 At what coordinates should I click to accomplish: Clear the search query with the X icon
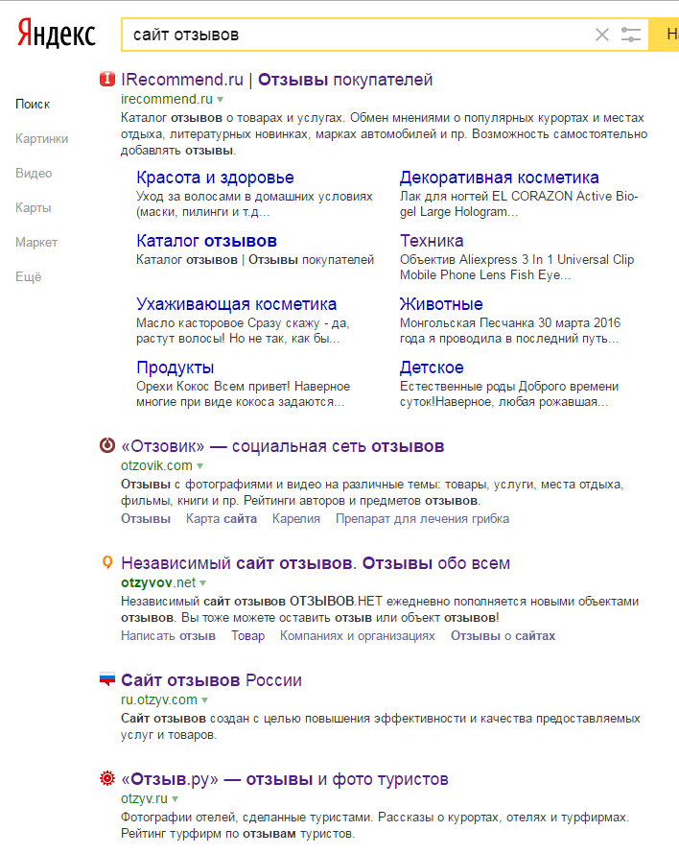click(601, 35)
